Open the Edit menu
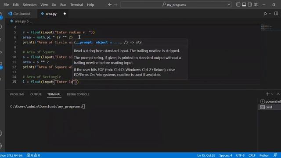Image resolution: width=281 pixels, height=158 pixels. tap(16, 5)
